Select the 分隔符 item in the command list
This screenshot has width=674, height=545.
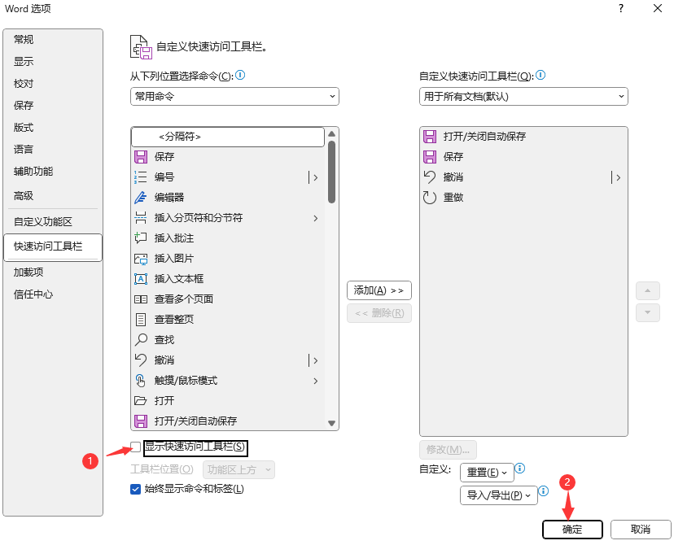click(x=228, y=137)
